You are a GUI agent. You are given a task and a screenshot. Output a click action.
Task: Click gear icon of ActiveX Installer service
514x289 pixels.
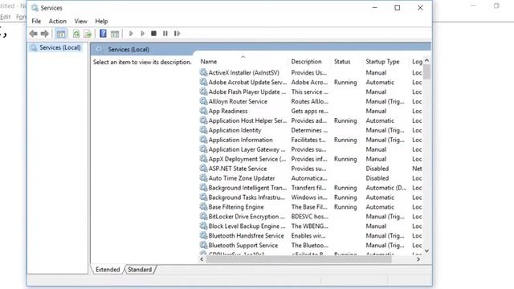[x=203, y=72]
